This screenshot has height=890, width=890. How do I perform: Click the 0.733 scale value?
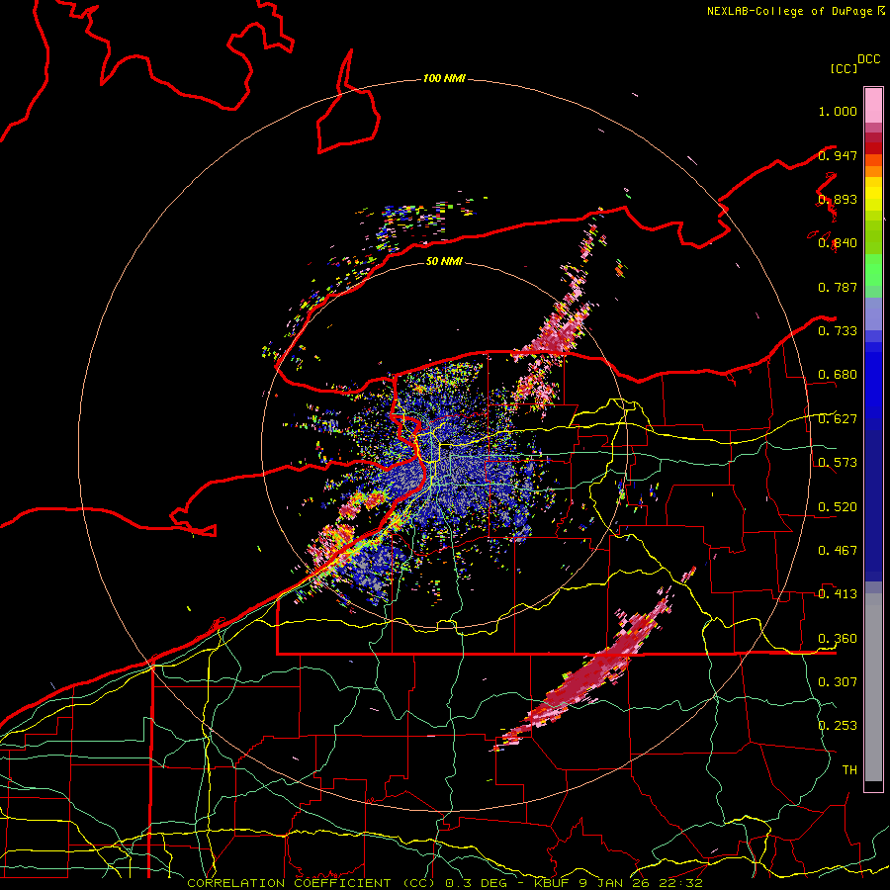click(x=838, y=331)
